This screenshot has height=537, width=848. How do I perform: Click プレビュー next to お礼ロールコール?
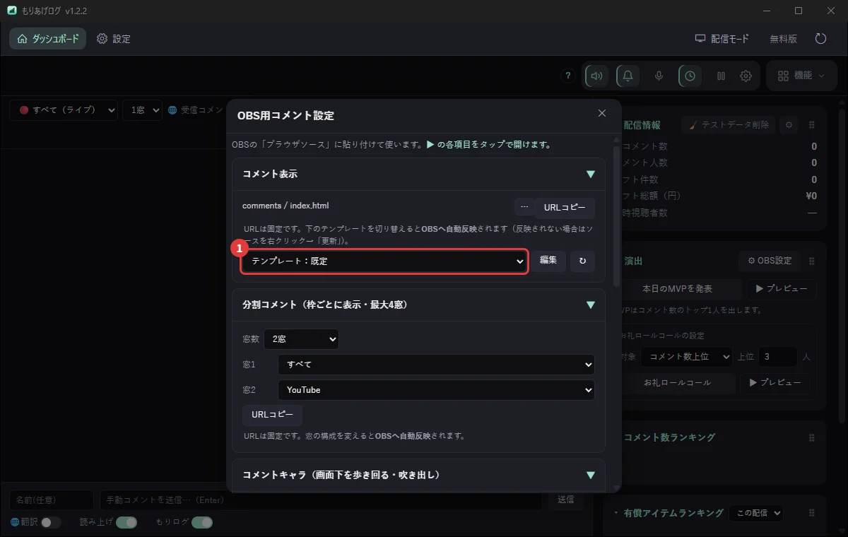[x=775, y=382]
